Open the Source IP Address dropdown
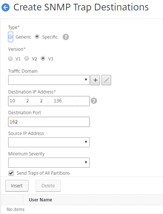Screen dimensions: 163x214 point(49,142)
